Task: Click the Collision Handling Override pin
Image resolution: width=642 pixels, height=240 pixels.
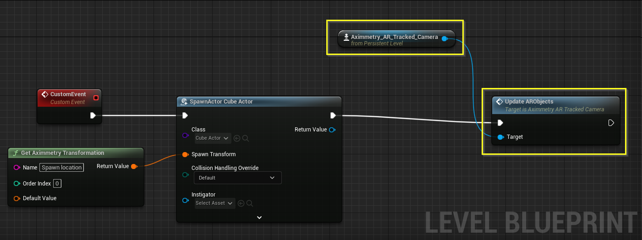Action: 185,175
